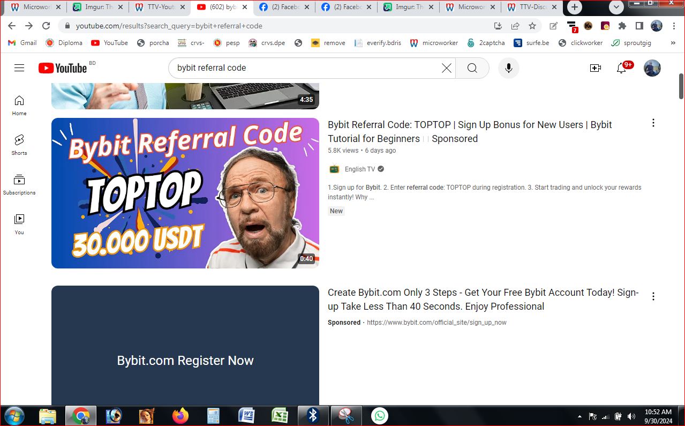Viewport: 685px width, 426px height.
Task: Open the Chrome side panel icon
Action: click(639, 26)
